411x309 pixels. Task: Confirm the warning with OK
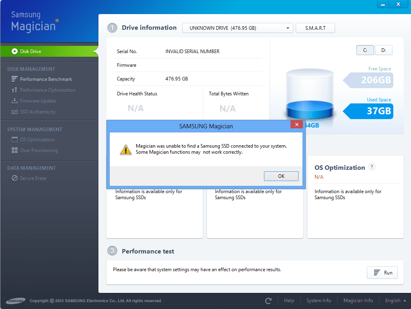tap(281, 176)
